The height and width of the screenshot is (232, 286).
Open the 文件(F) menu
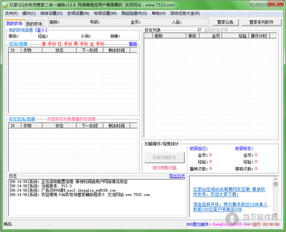(11, 13)
